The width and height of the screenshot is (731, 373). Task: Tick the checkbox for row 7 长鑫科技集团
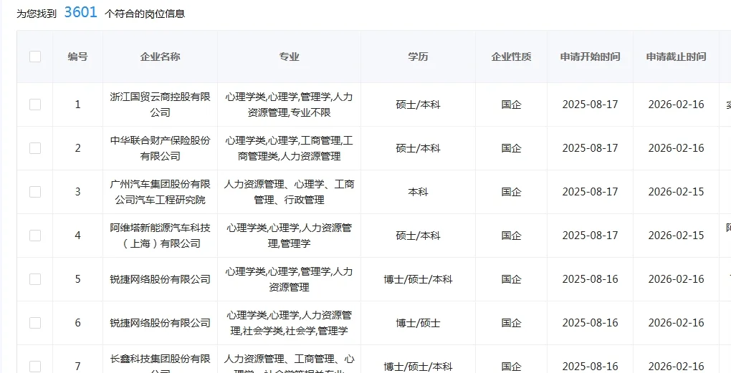pos(35,367)
